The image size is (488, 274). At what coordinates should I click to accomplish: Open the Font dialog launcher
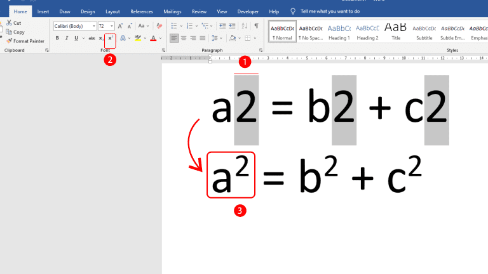[x=163, y=50]
